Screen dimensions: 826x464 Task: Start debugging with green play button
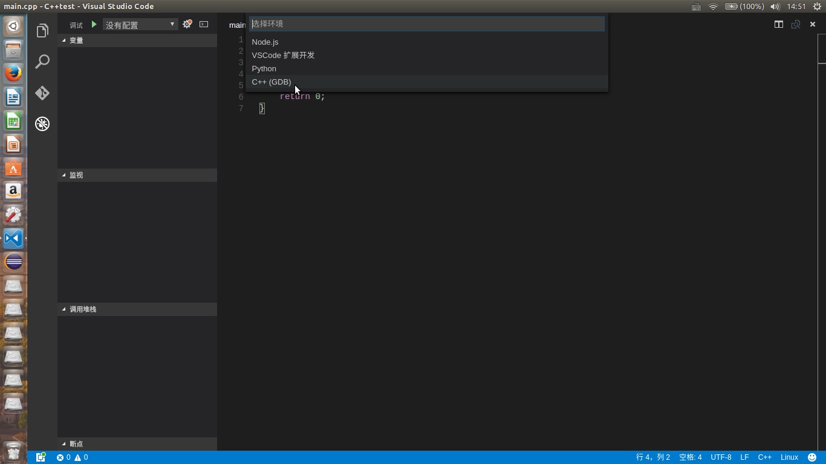pos(94,24)
